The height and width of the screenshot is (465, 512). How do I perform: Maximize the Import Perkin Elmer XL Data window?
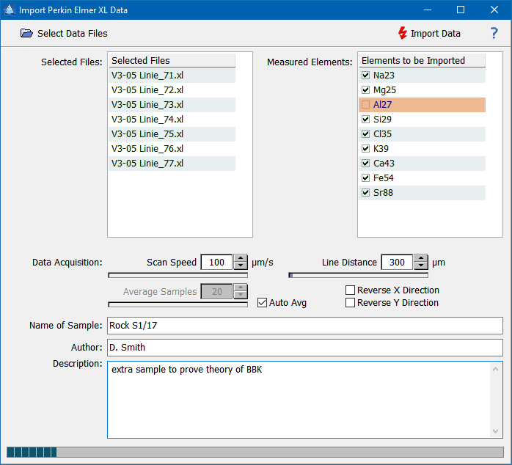pyautogui.click(x=461, y=10)
